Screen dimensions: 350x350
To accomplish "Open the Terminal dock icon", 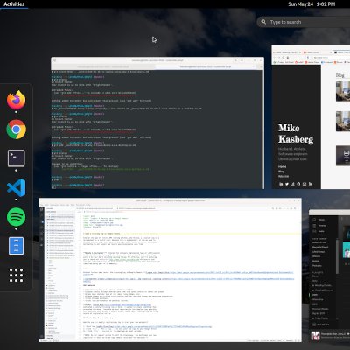I will click(x=16, y=158).
